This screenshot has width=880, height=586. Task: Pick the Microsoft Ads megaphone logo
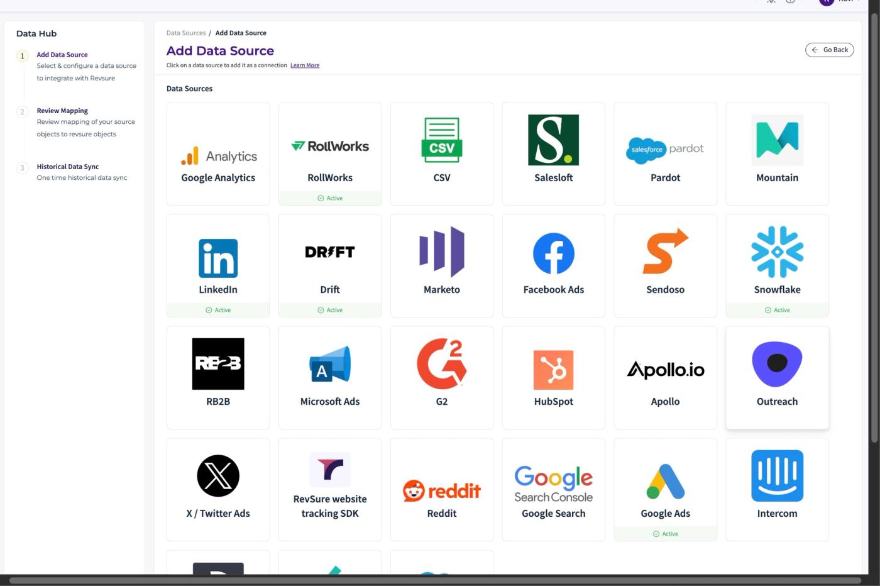330,364
